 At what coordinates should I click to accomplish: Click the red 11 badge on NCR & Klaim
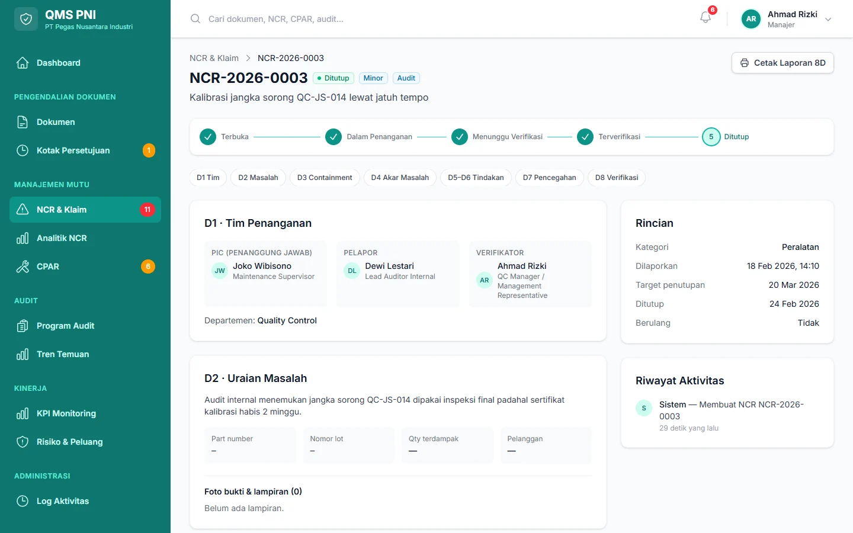[x=147, y=210]
